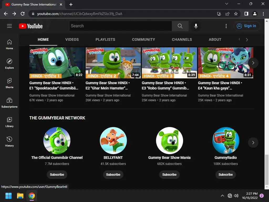Open E1 "Spooktacular" video title
269x202 pixels.
click(54, 85)
